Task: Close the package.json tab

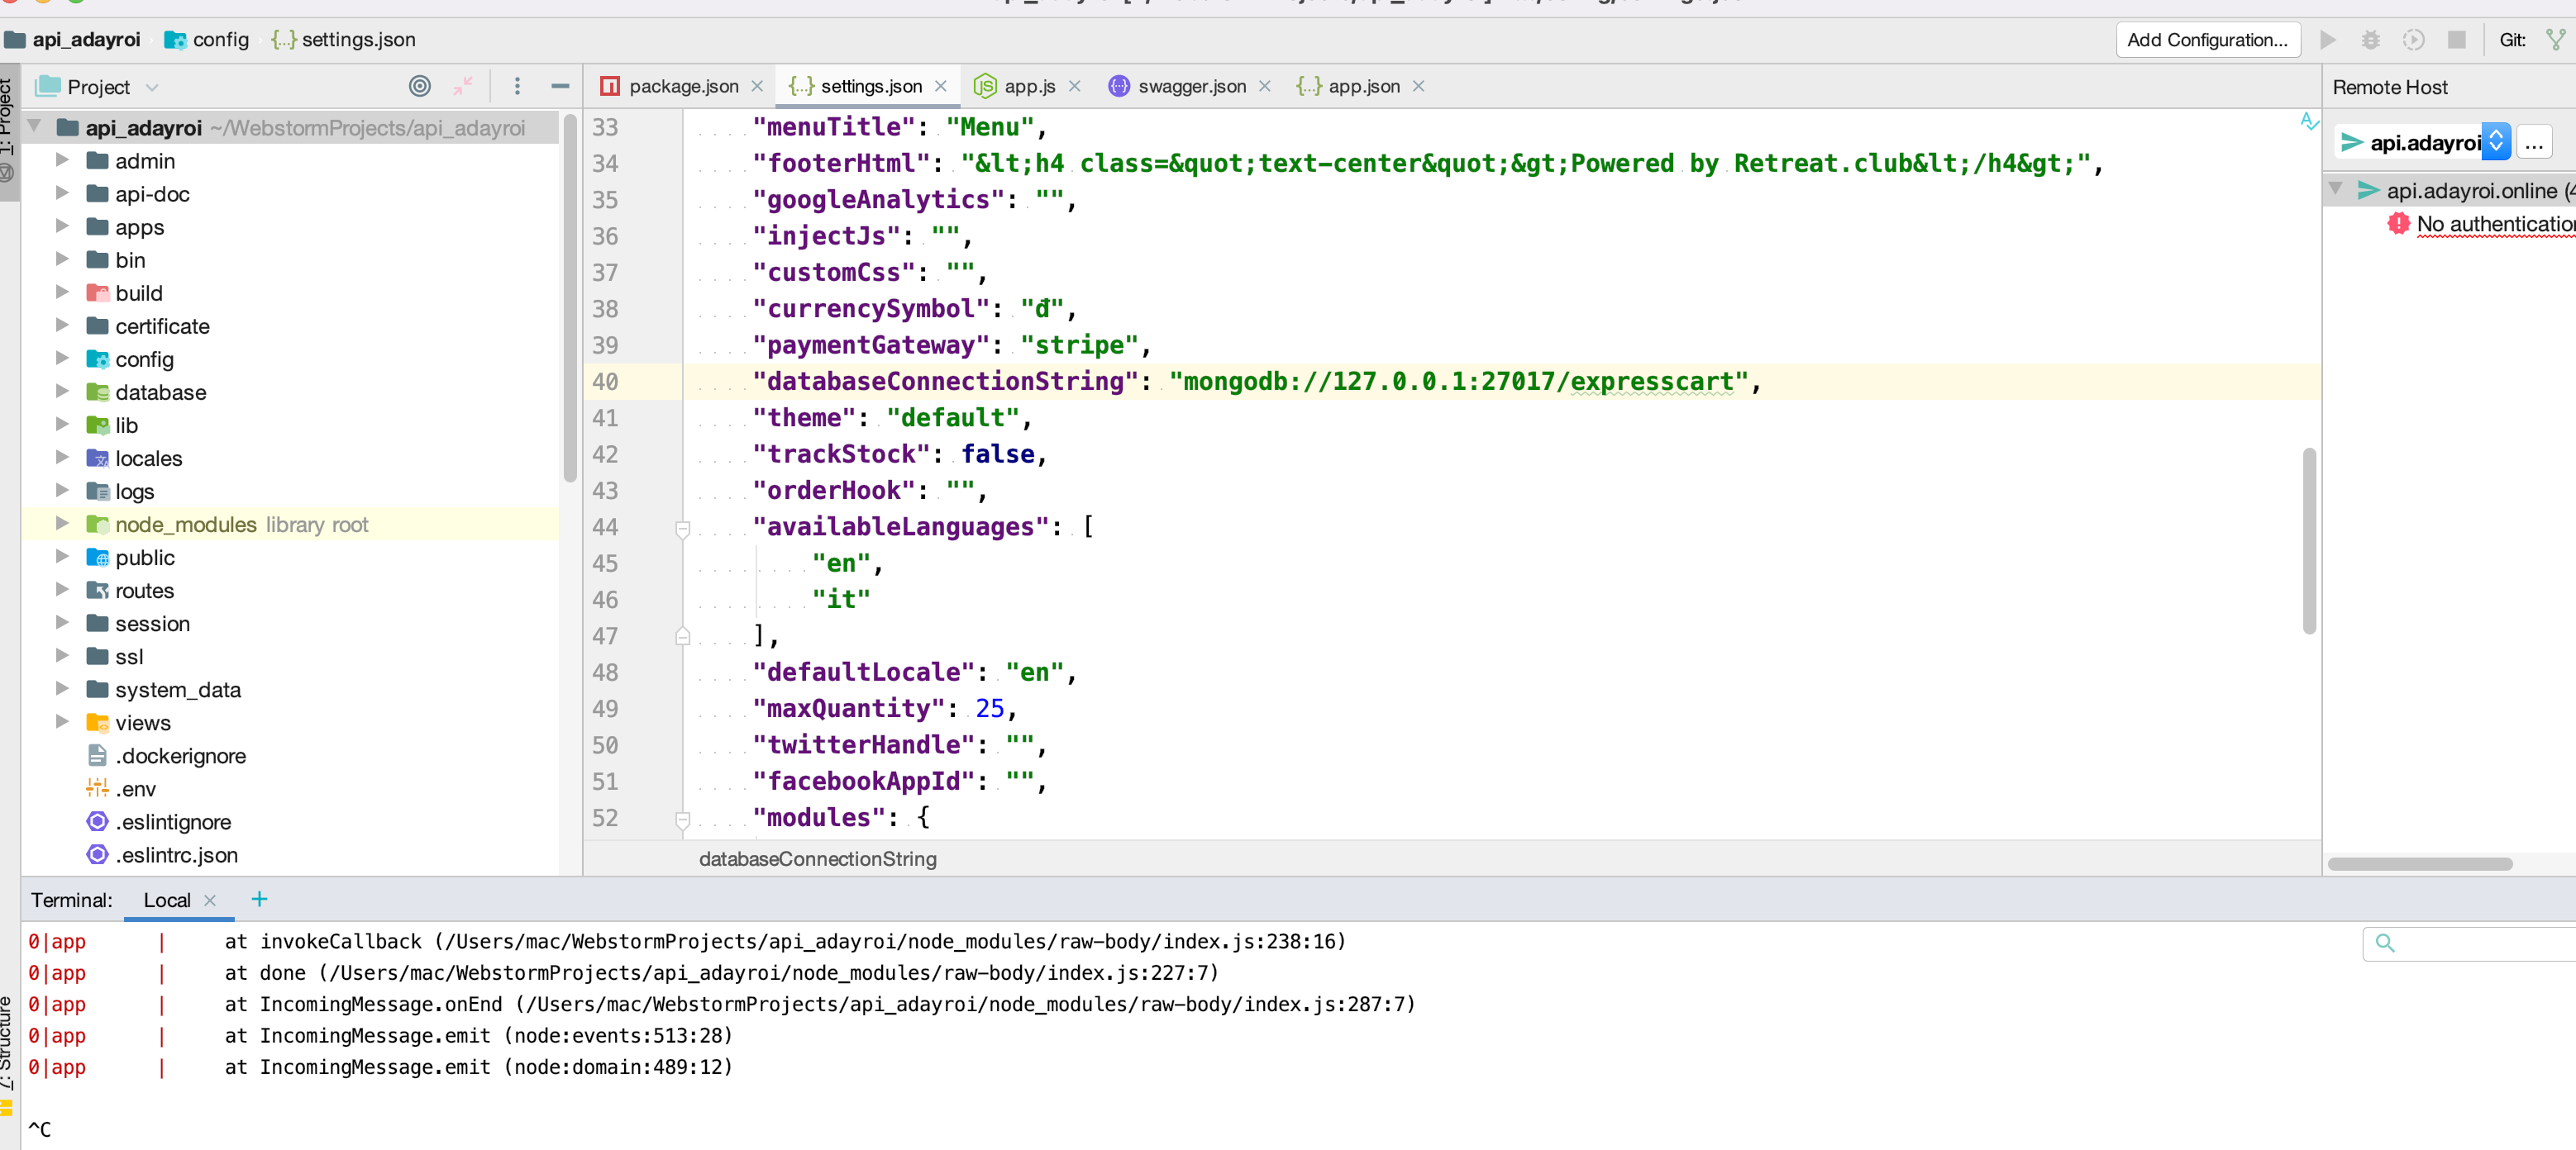Action: [x=757, y=87]
